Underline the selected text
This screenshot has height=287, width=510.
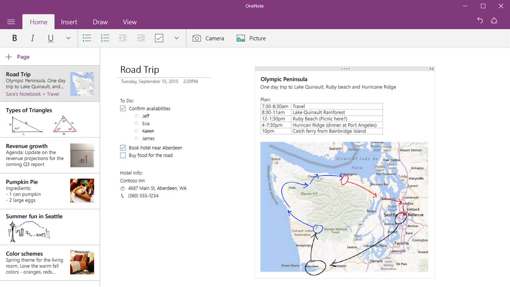pyautogui.click(x=51, y=38)
